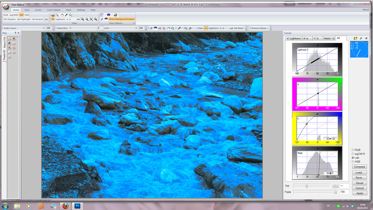The image size is (373, 210).
Task: Expand the View Options dialog launcher
Action: (x=134, y=23)
